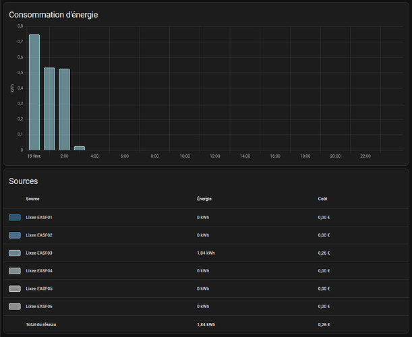Click the smallest bar after 2:00

[80, 148]
